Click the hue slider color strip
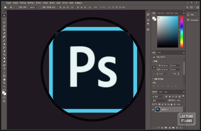Screen dimensions: 201x131 click(182, 32)
